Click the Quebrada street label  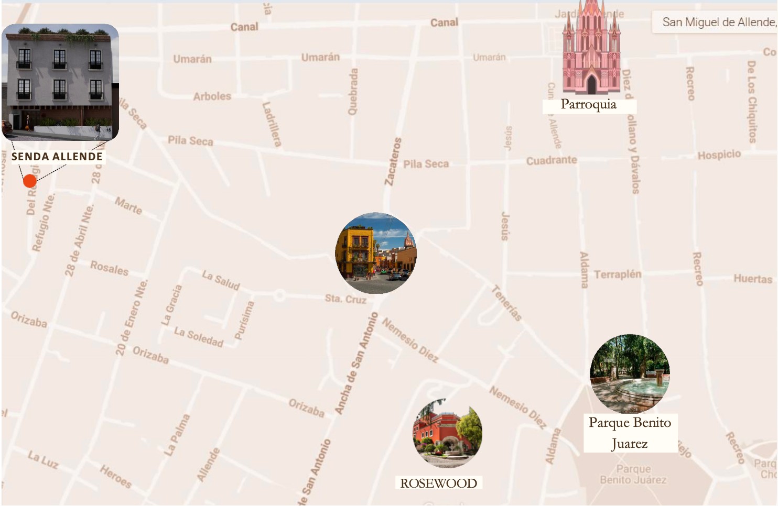(353, 92)
